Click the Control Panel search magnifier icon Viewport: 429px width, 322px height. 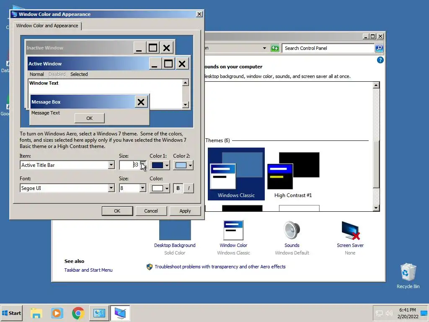(x=379, y=48)
